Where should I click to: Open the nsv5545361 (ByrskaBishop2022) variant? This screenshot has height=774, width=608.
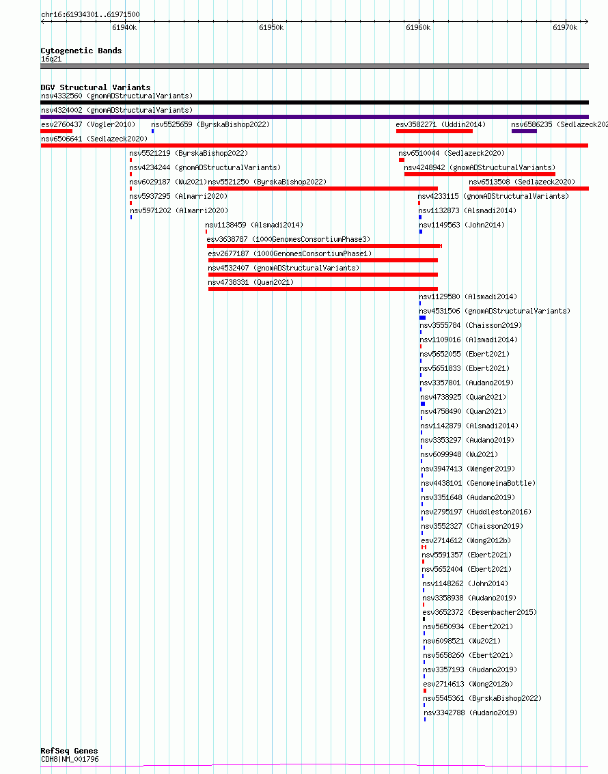(482, 697)
